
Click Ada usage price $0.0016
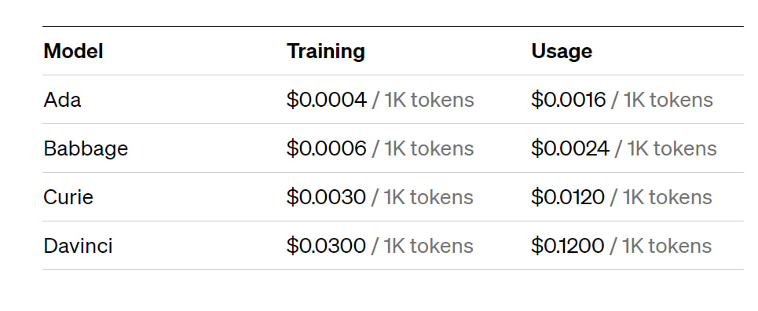coord(569,100)
